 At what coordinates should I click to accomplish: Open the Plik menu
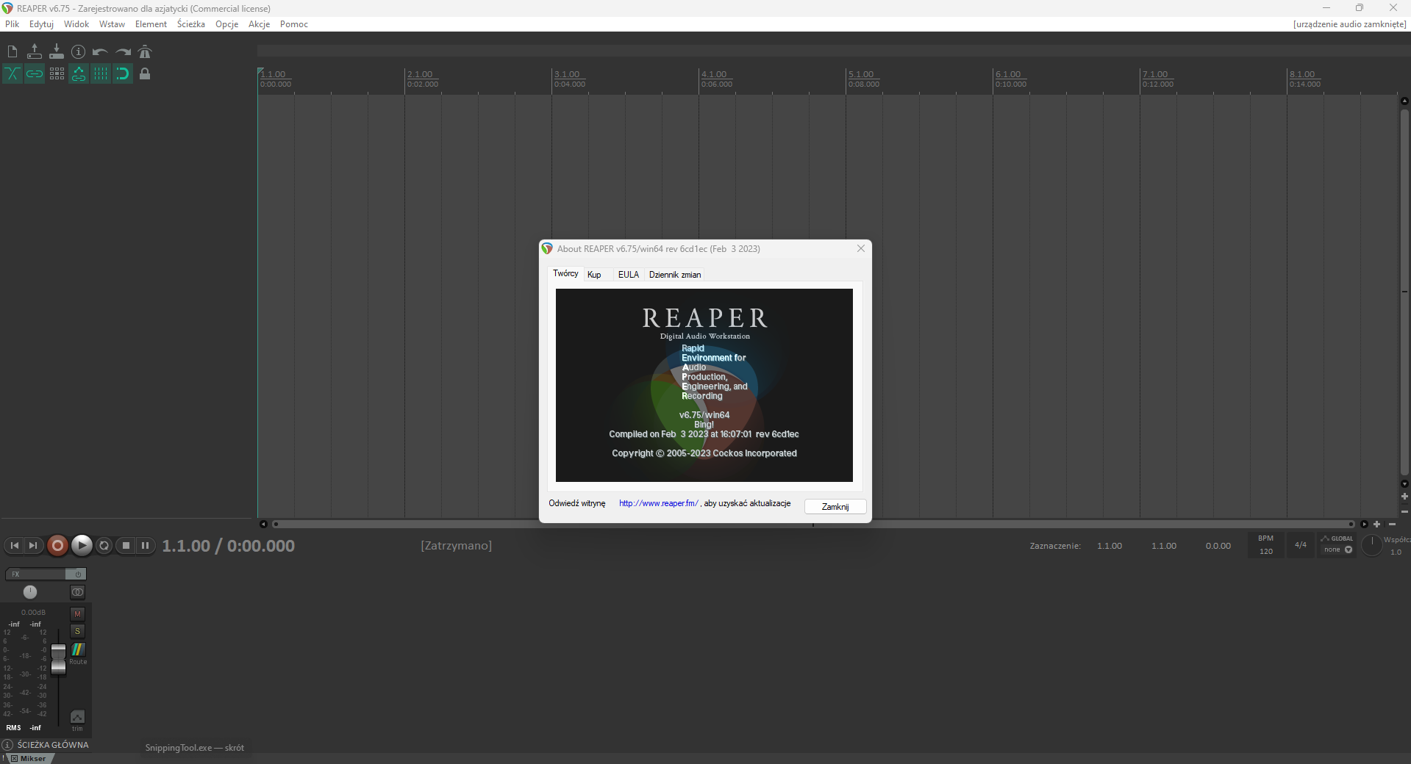[x=12, y=24]
